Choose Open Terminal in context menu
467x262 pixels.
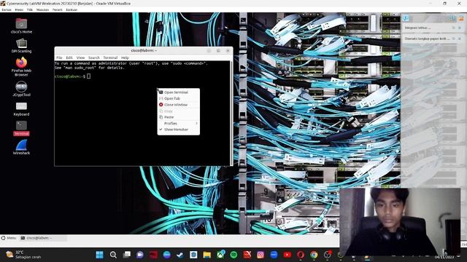pos(178,92)
